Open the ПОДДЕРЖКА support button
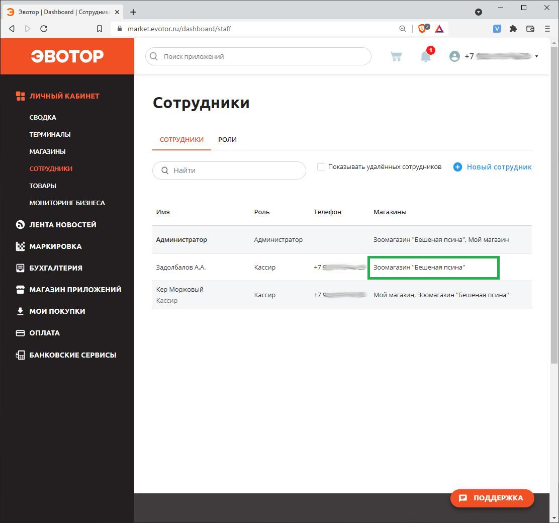The image size is (559, 523). 492,498
